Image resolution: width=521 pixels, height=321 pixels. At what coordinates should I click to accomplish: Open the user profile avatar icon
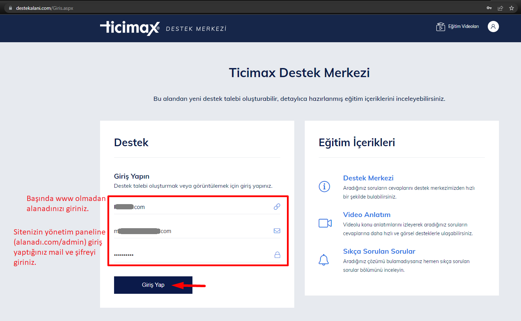coord(493,27)
